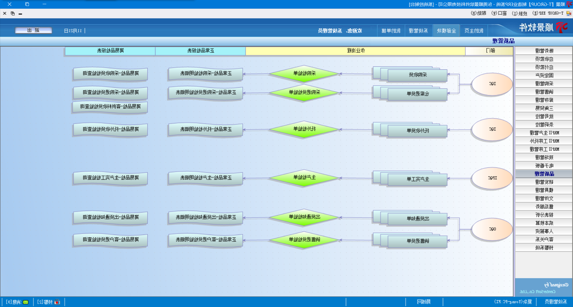Click the 顺景软件 logo

click(x=543, y=28)
